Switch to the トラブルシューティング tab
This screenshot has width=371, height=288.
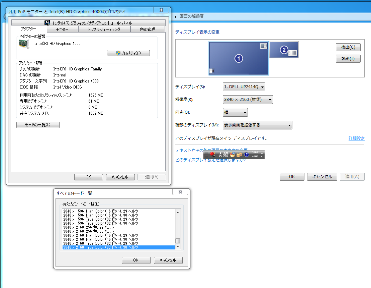(x=104, y=30)
